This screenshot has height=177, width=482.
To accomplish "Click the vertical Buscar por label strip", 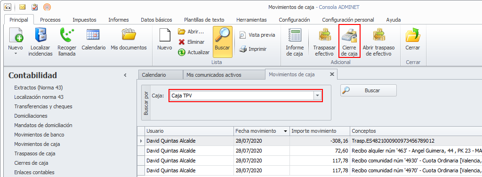I will (x=146, y=102).
